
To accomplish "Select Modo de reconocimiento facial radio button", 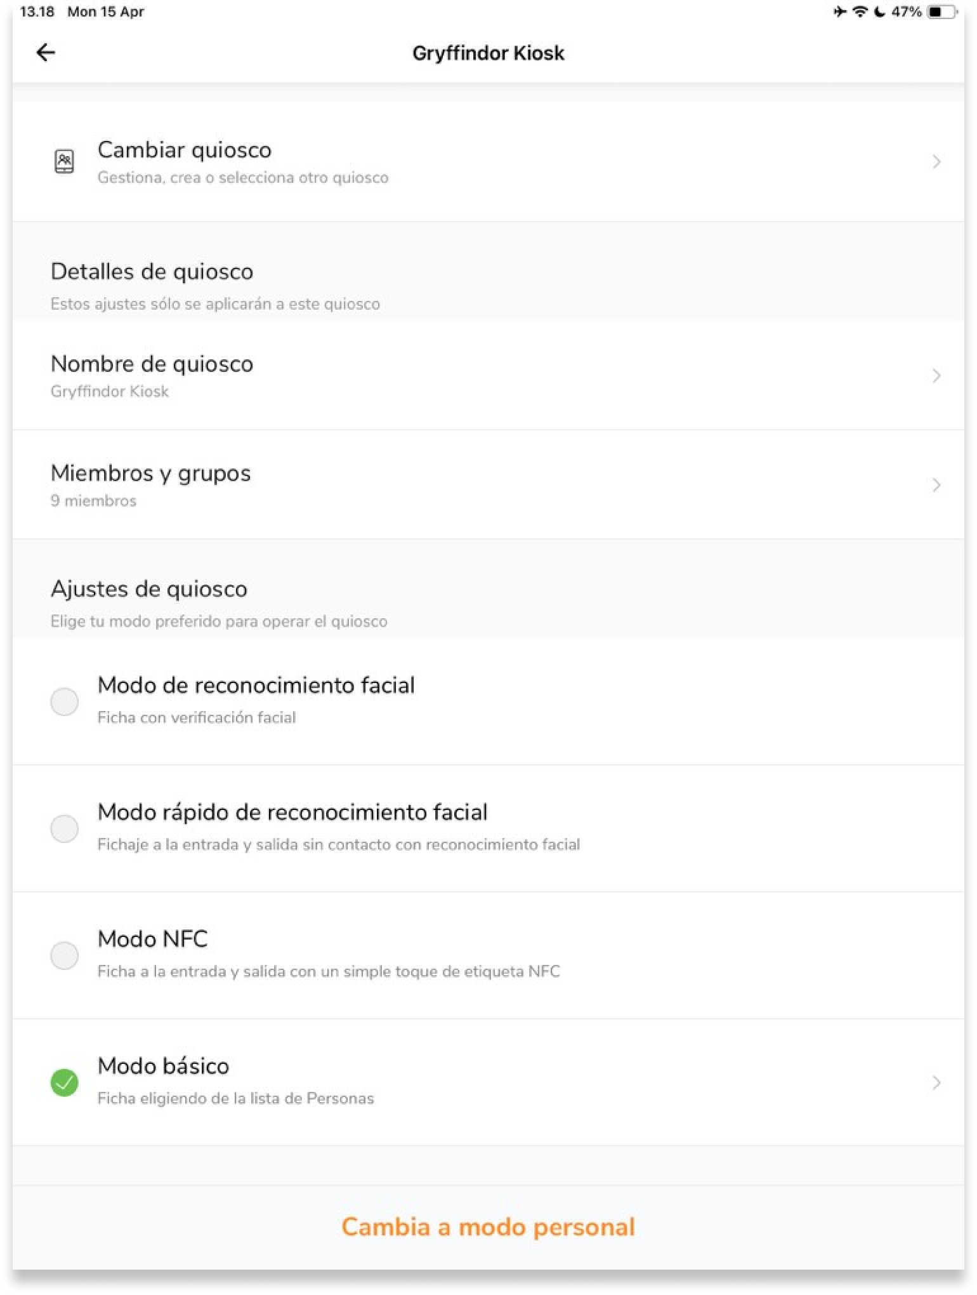I will 64,701.
